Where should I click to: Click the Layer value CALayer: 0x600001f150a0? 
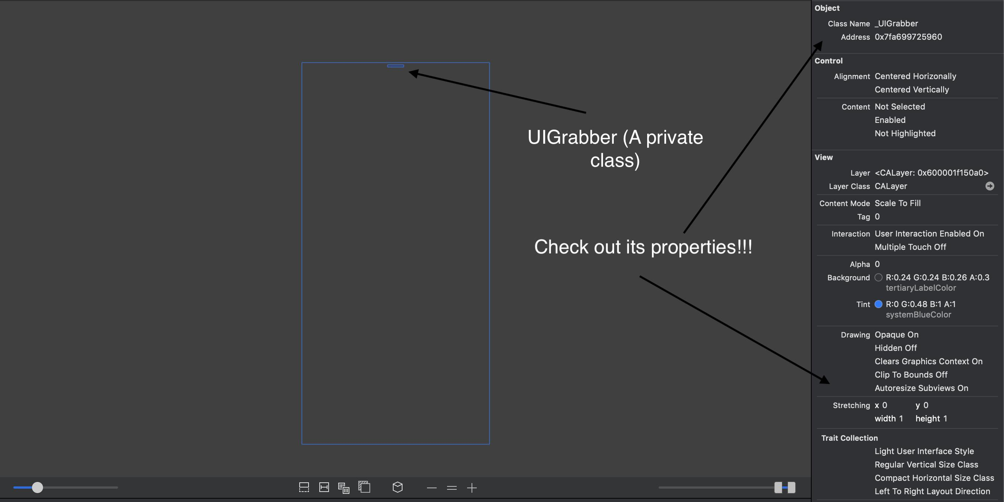(x=932, y=173)
